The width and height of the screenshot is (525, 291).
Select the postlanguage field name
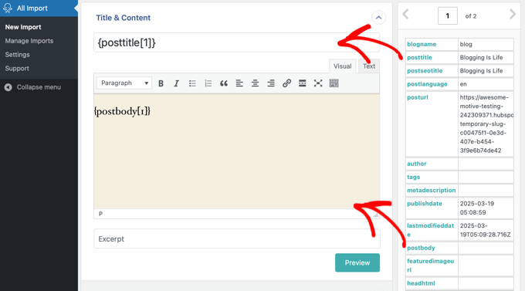[427, 84]
